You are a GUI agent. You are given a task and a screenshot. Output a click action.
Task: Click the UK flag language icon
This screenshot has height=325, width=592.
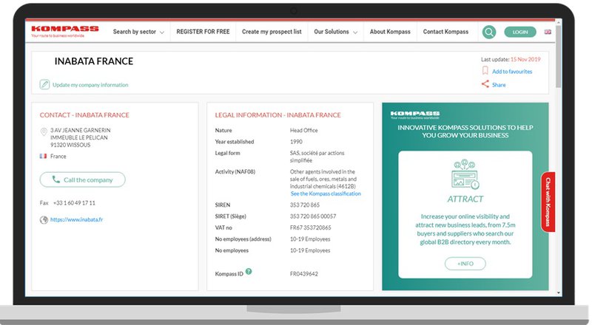point(548,32)
